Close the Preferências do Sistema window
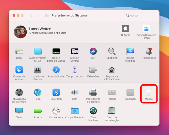The image size is (169, 135). coord(14,16)
